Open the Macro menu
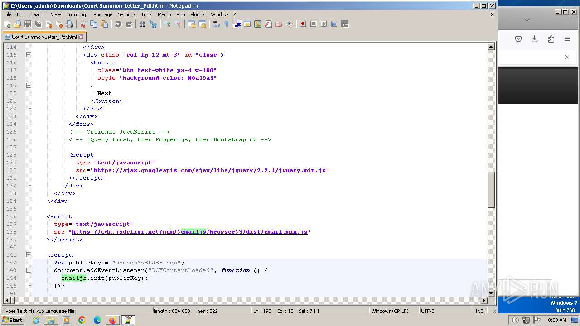 click(164, 14)
